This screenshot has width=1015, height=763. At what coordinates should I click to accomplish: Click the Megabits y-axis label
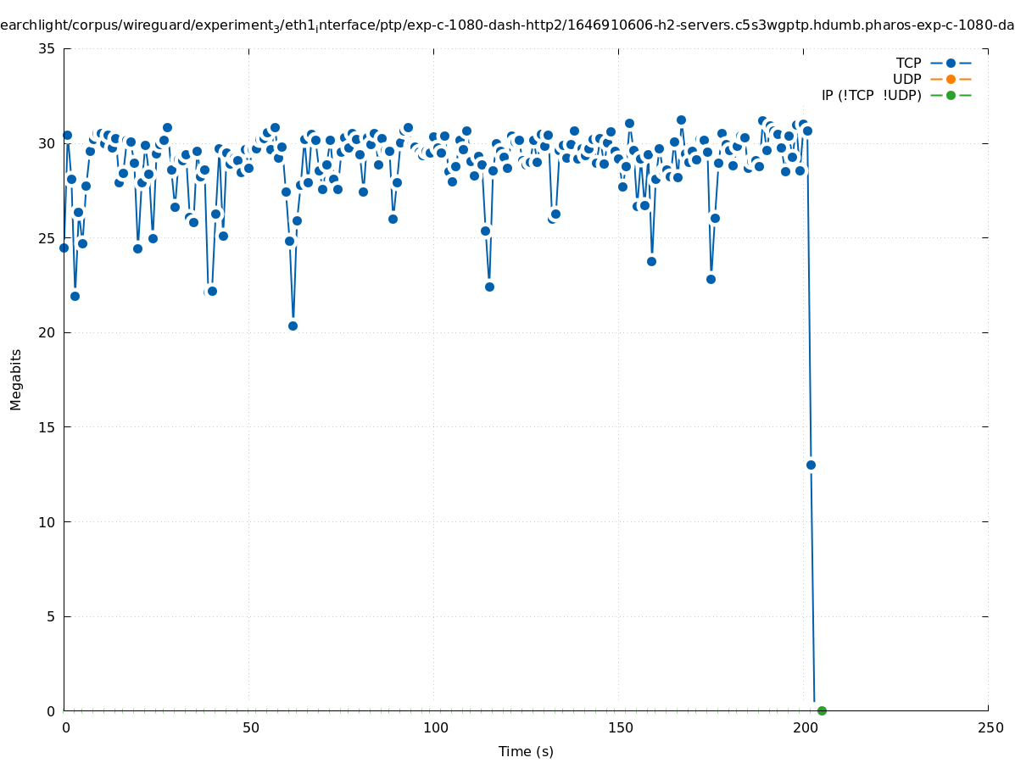click(x=16, y=379)
